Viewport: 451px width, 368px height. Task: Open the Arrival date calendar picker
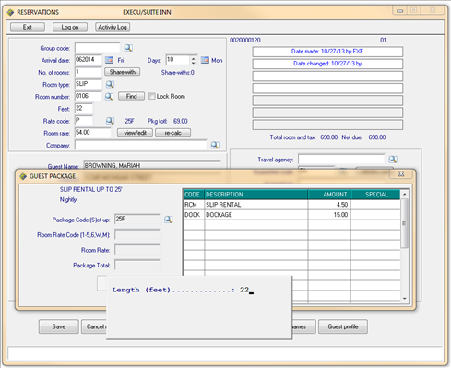[109, 60]
